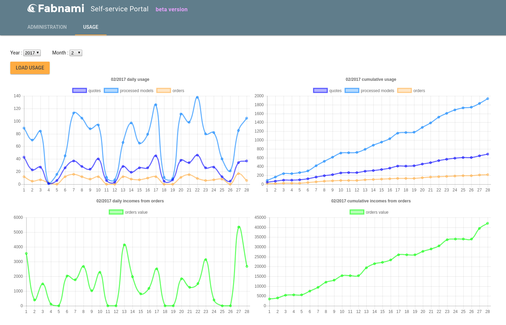Toggle orders series in daily usage legend
The width and height of the screenshot is (506, 325).
[170, 91]
